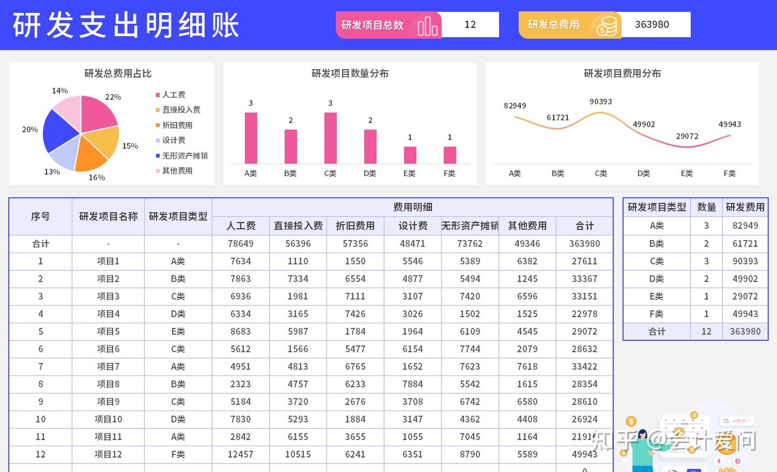Screen dimensions: 777x472
Task: Select the 项目4 折旧费用 cell 7426
Action: [355, 314]
